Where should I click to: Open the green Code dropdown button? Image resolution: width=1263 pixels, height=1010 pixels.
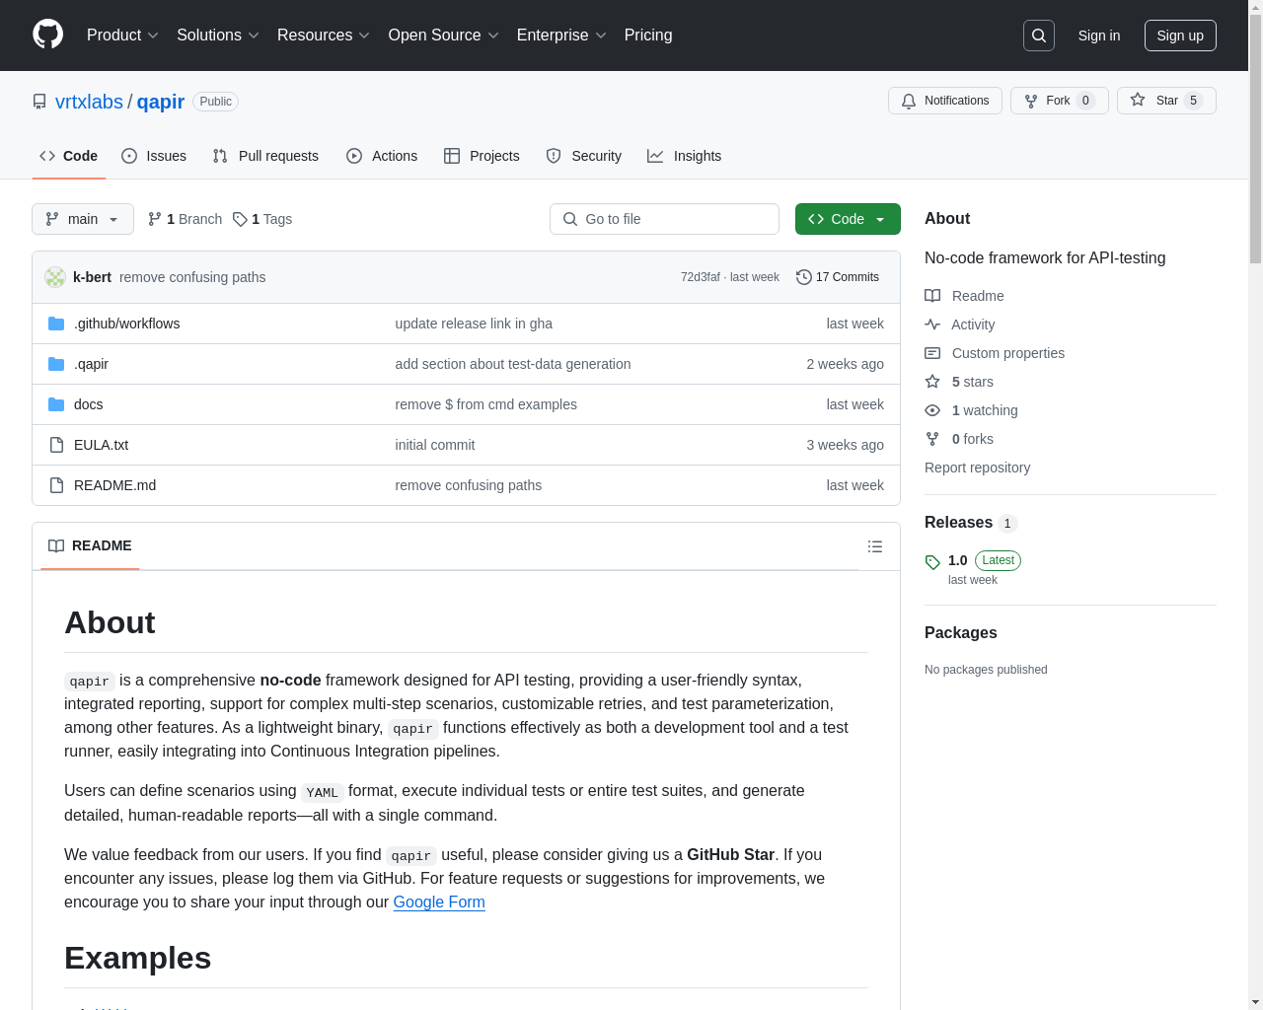pos(848,219)
